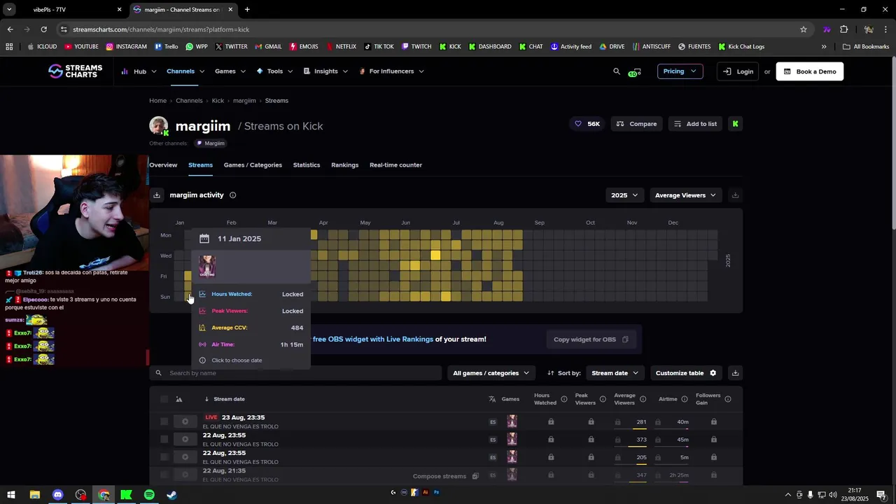Screen dimensions: 896x504
Task: Open the Streams Charts home logo
Action: [x=75, y=71]
